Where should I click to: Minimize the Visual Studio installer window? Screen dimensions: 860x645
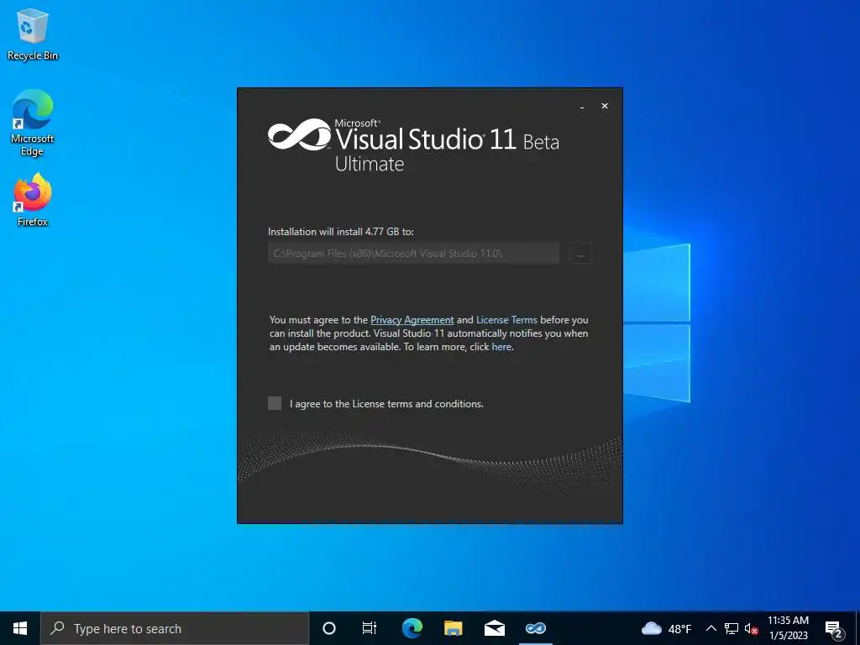tap(582, 107)
